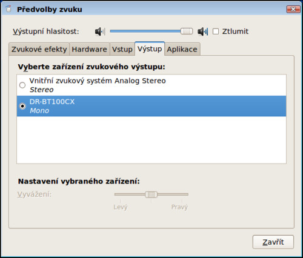Viewport: 303px width, 258px height.
Task: Open the Hardware tab
Action: coord(89,49)
